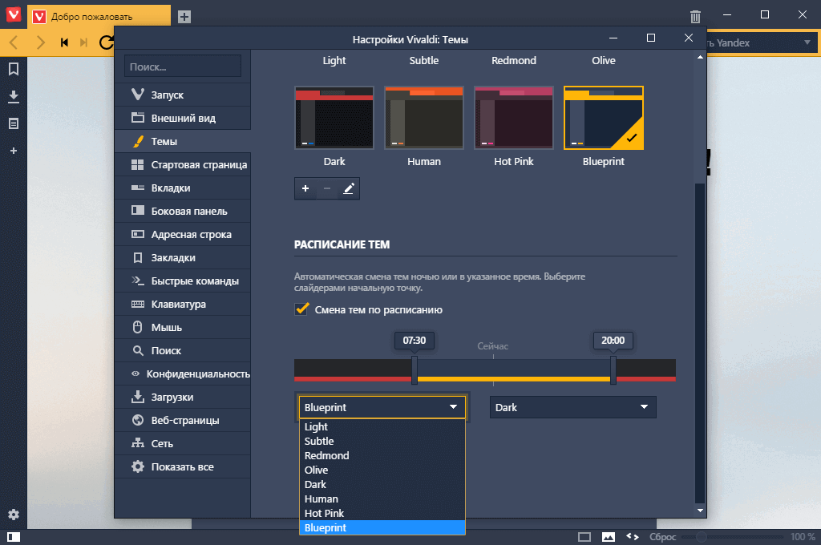Click Показать все settings entry
Screen dimensions: 821x545
coord(183,466)
